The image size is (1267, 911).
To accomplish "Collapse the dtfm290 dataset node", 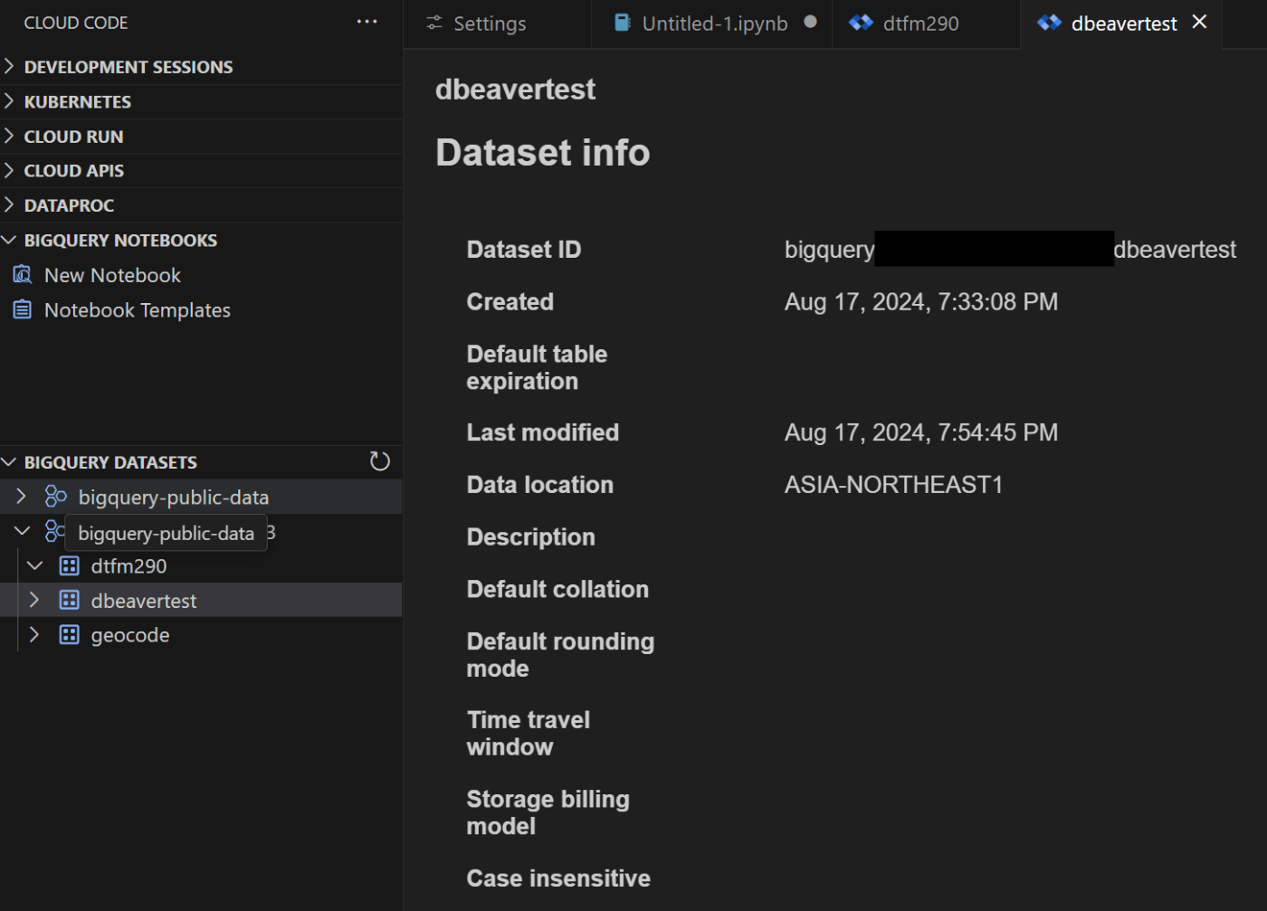I will tap(34, 566).
